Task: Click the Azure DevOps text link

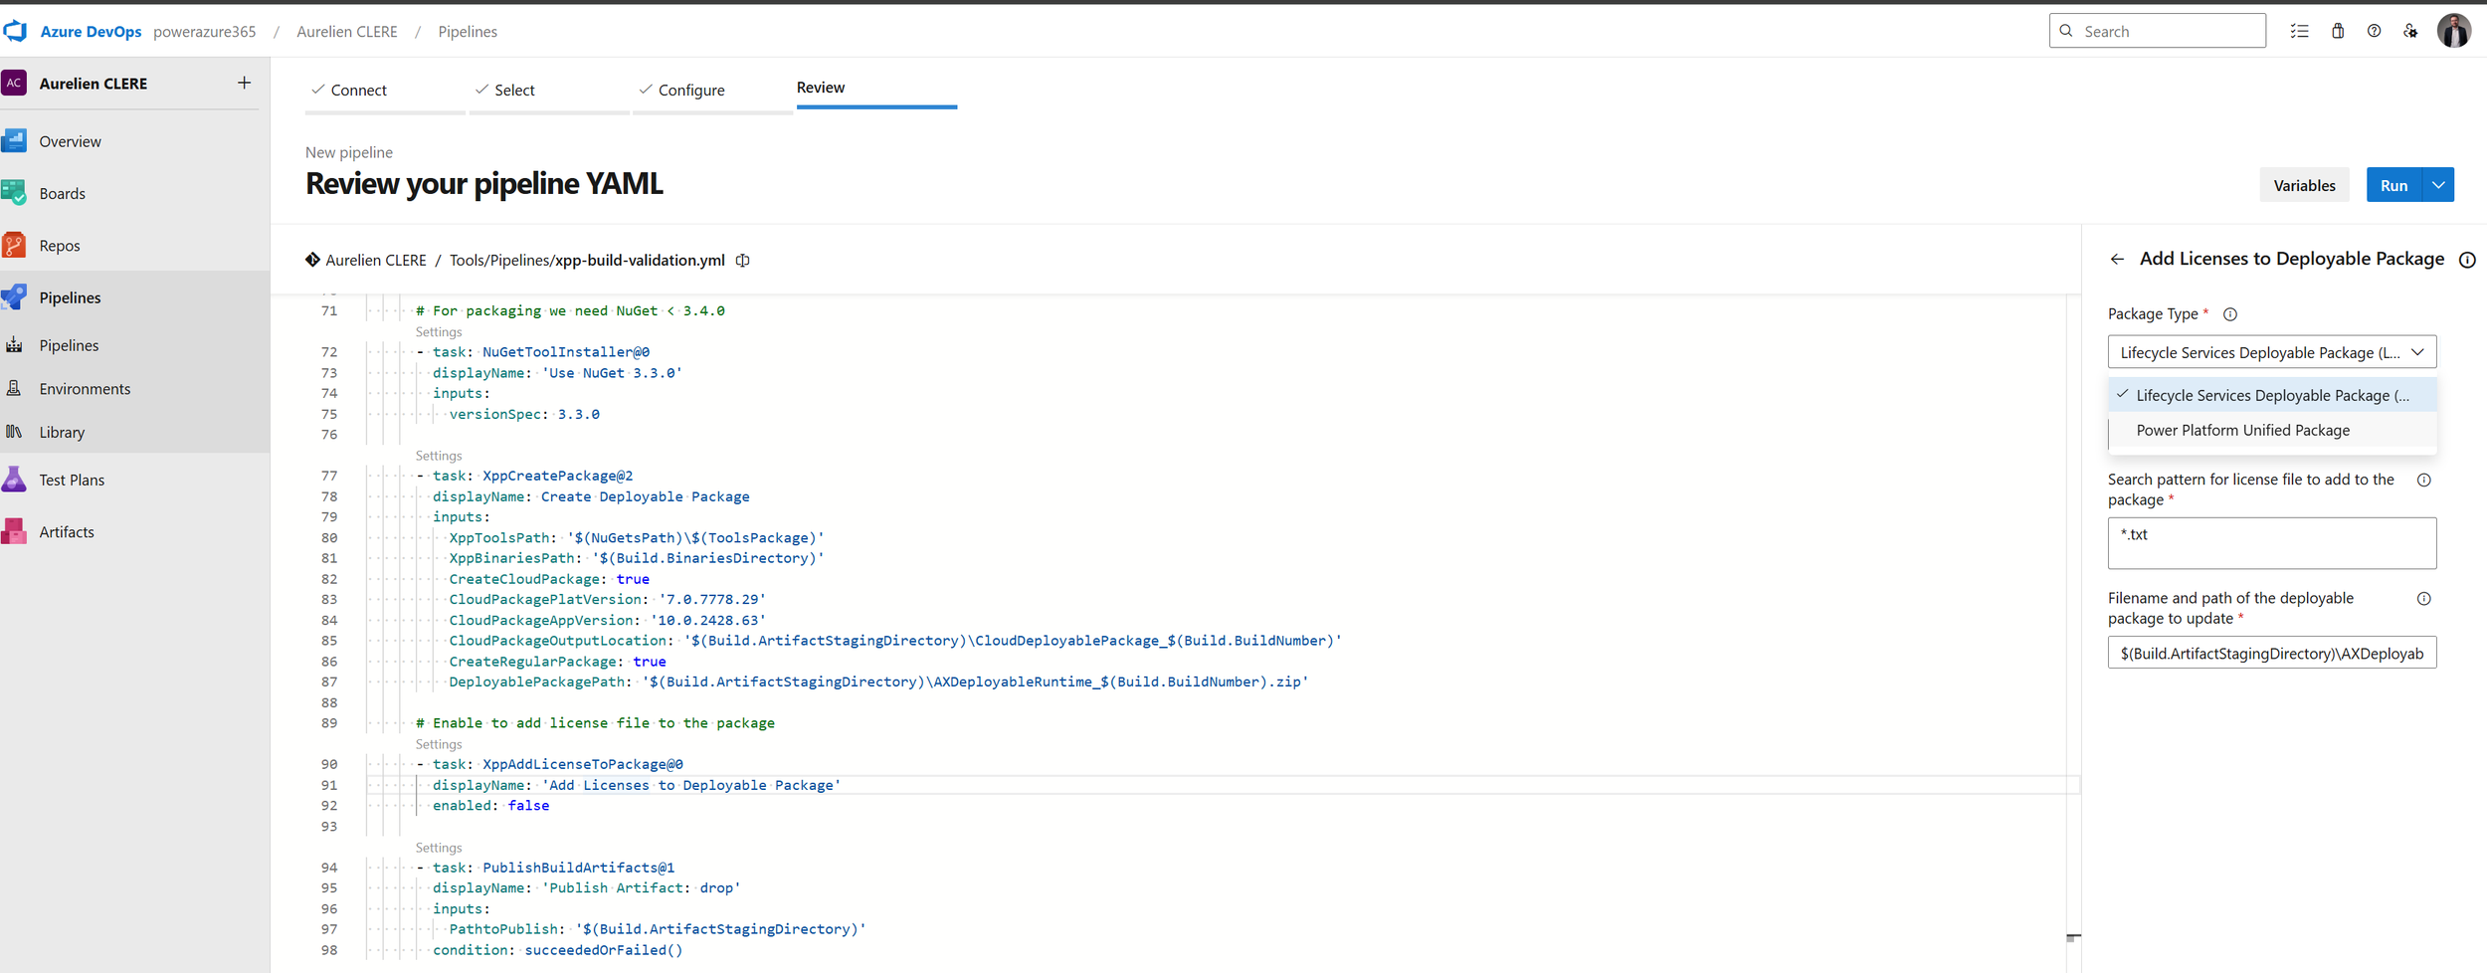Action: point(91,31)
